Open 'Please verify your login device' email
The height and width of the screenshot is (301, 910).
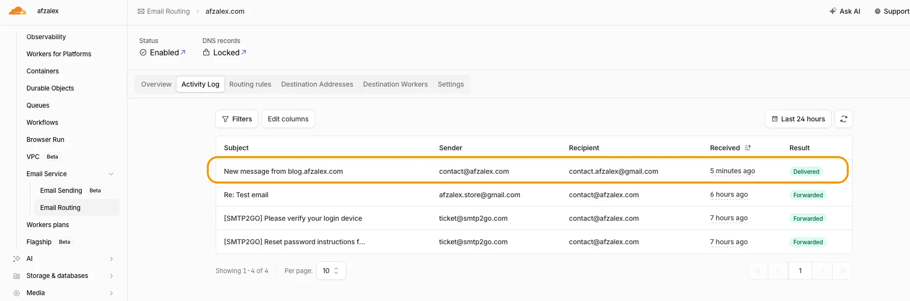[534, 218]
